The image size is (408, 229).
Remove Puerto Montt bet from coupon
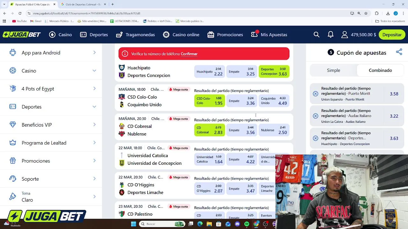[315, 94]
